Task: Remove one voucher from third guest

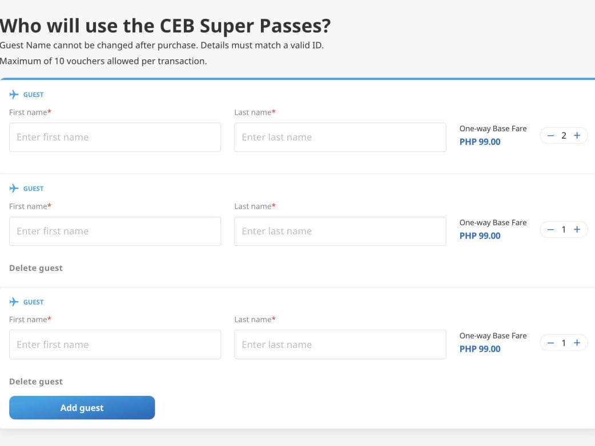Action: [550, 343]
